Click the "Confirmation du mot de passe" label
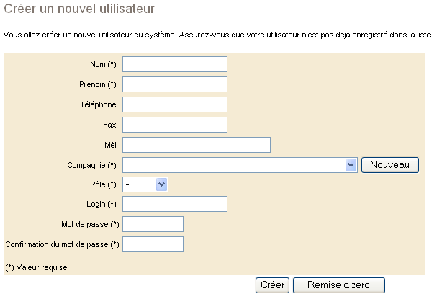 (x=61, y=245)
